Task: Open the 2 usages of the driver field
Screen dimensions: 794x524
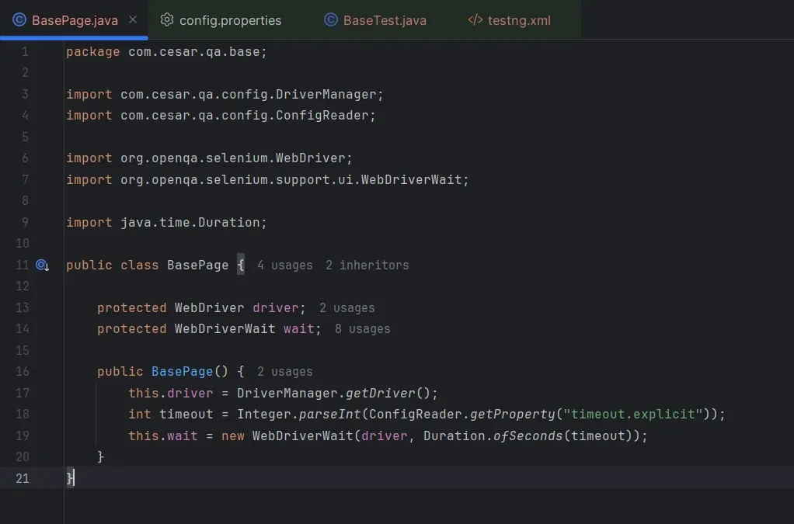Action: pos(347,307)
